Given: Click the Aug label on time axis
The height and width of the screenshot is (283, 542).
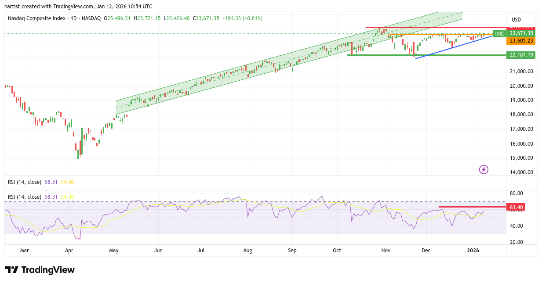Looking at the screenshot, I should tap(247, 251).
